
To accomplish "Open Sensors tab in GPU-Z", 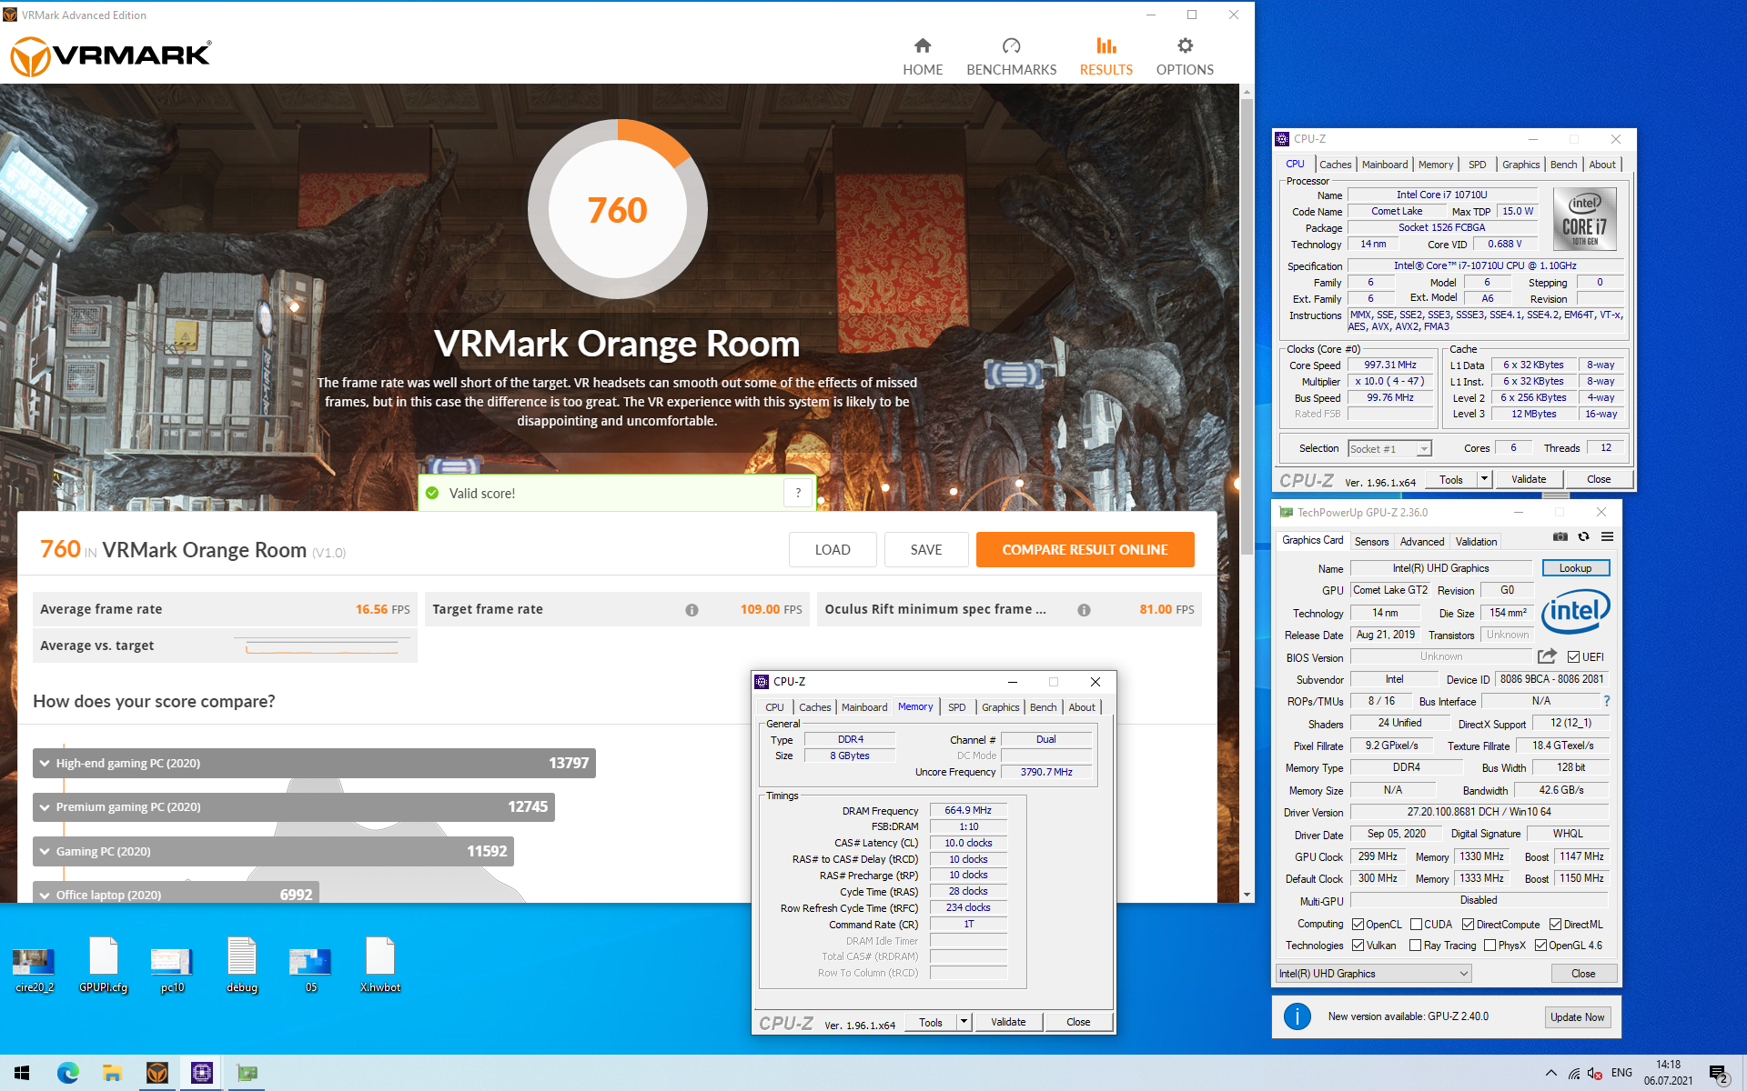I will point(1371,541).
